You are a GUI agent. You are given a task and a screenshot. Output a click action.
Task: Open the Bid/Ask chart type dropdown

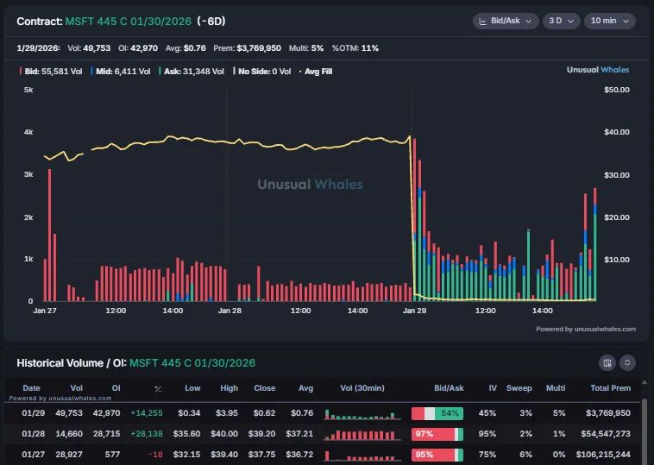(506, 21)
